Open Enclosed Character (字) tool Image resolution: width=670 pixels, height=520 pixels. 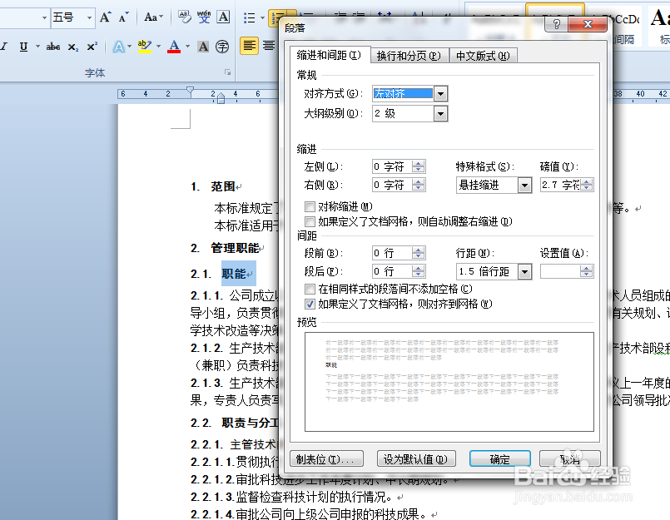pyautogui.click(x=222, y=47)
